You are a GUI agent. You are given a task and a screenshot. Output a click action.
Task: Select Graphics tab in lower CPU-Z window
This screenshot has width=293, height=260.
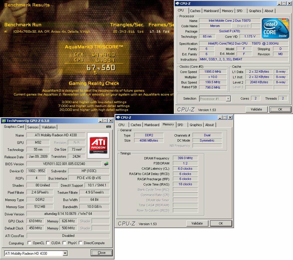(x=196, y=125)
